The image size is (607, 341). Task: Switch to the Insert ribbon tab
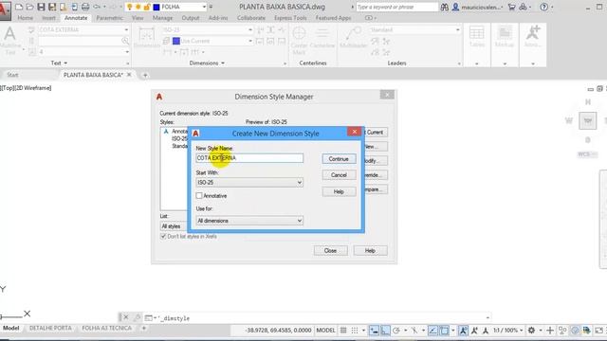click(48, 18)
